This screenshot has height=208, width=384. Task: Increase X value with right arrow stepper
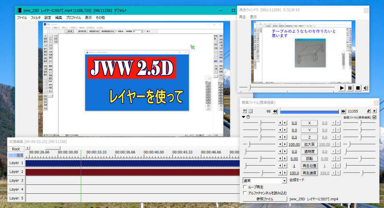(x=285, y=123)
